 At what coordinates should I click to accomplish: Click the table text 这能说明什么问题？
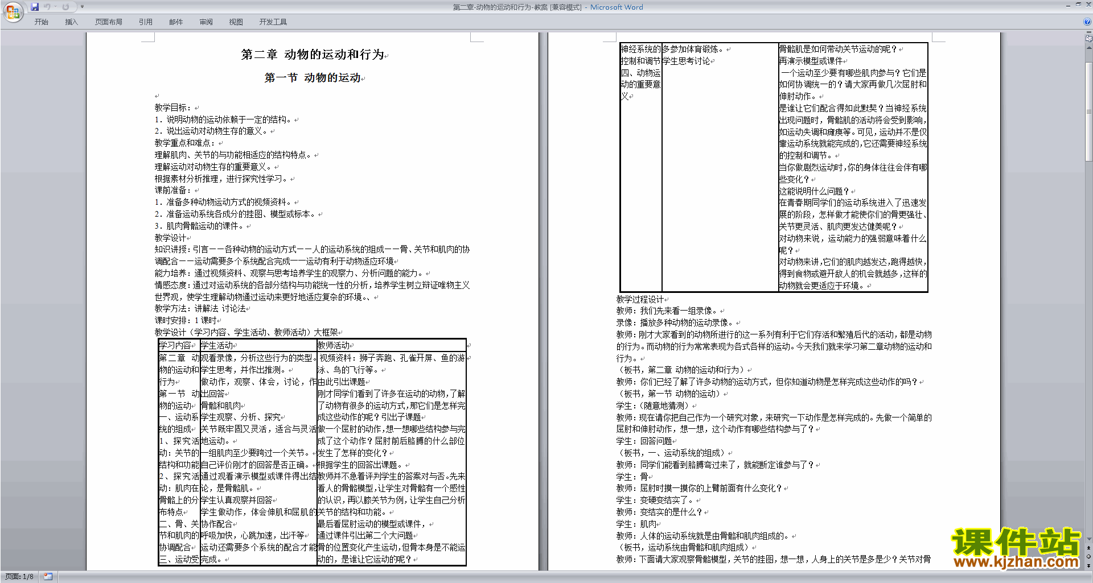pos(815,191)
